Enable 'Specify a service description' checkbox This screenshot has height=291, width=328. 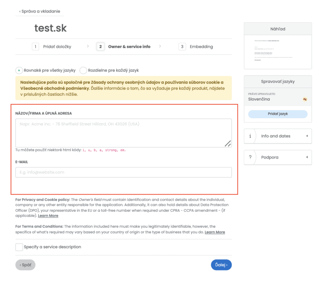(19, 247)
